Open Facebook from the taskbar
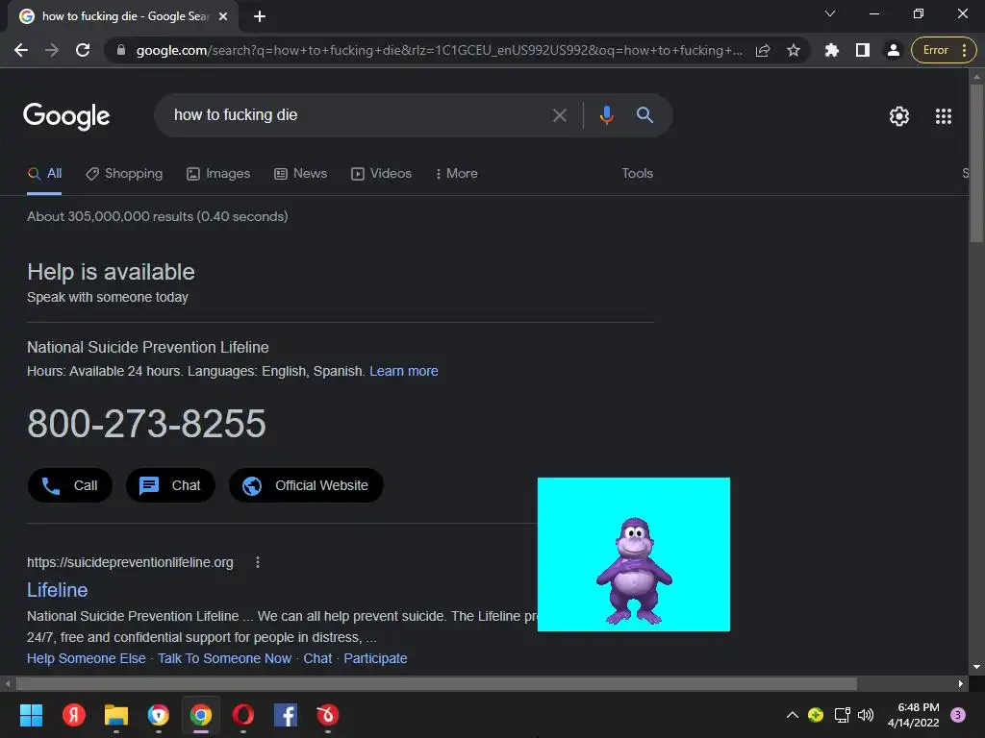 coord(286,715)
